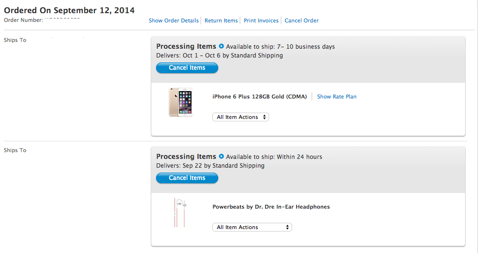The image size is (478, 253).
Task: Click the 'Delivers: Sep 22' shipping line
Action: click(210, 166)
